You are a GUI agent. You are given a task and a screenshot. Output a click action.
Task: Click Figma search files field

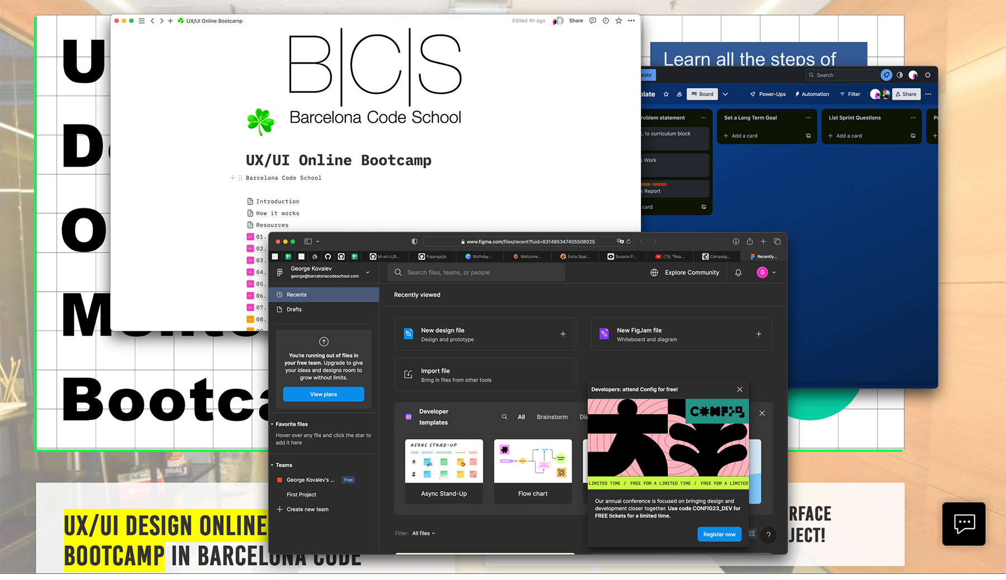coord(476,273)
